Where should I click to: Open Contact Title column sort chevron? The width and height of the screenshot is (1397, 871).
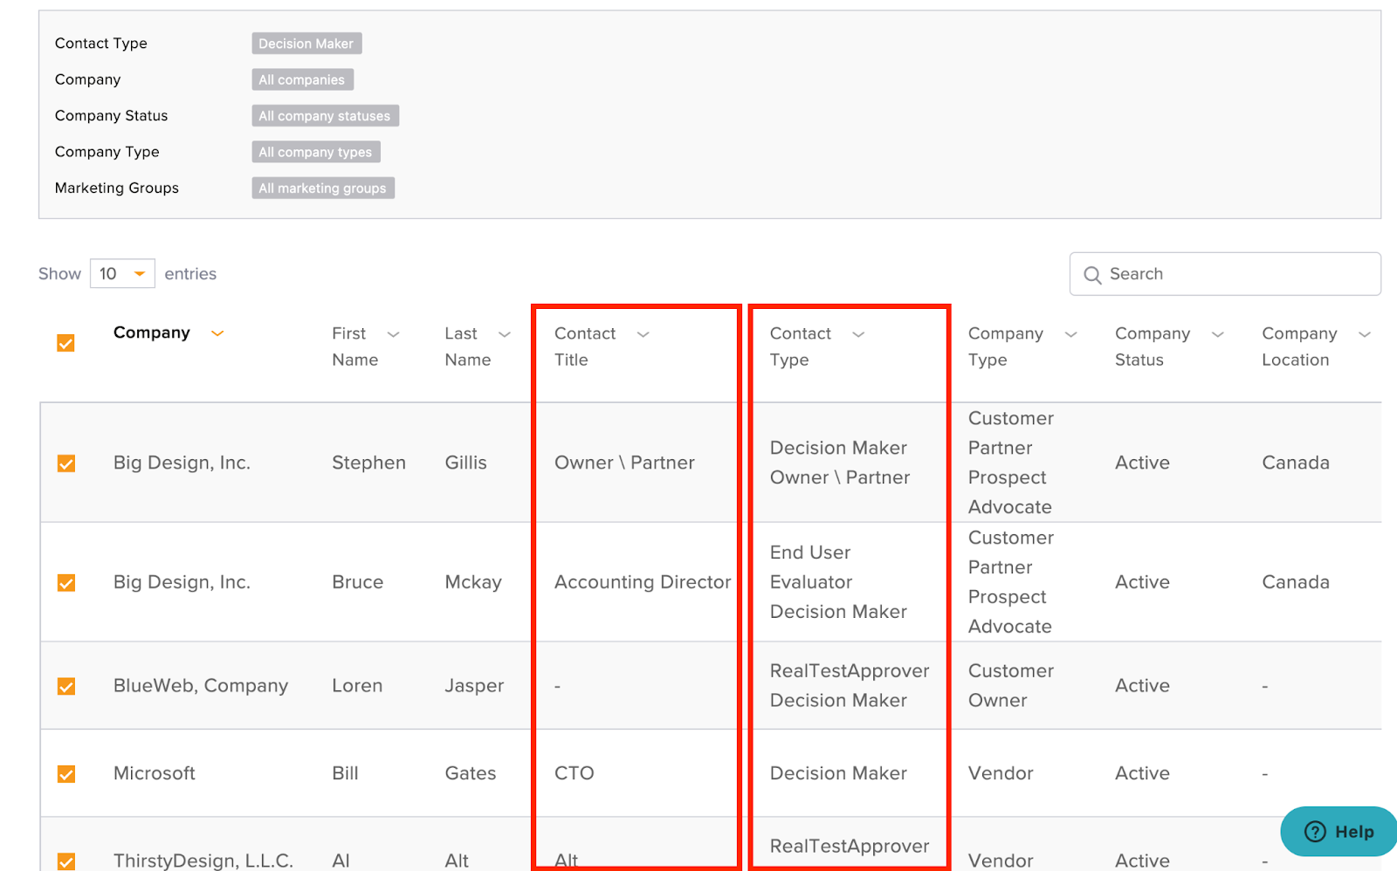pyautogui.click(x=643, y=334)
